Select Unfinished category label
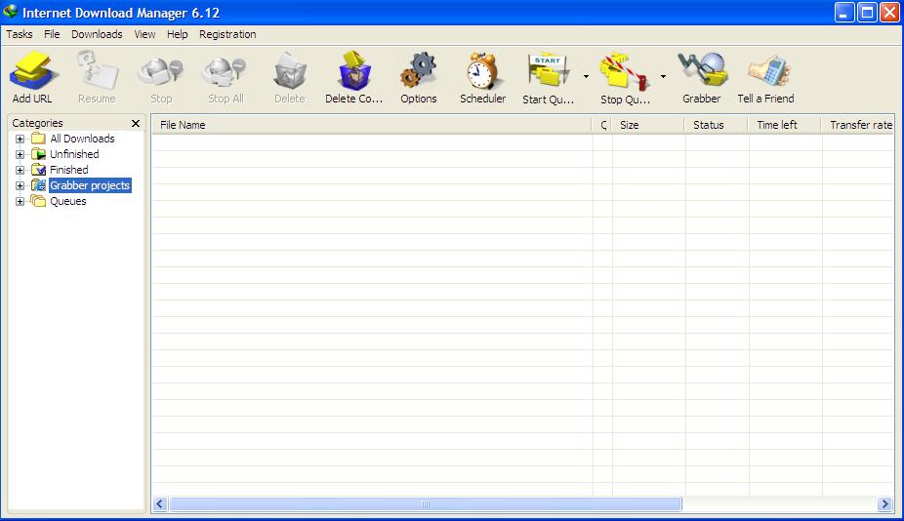The image size is (904, 521). (x=74, y=154)
